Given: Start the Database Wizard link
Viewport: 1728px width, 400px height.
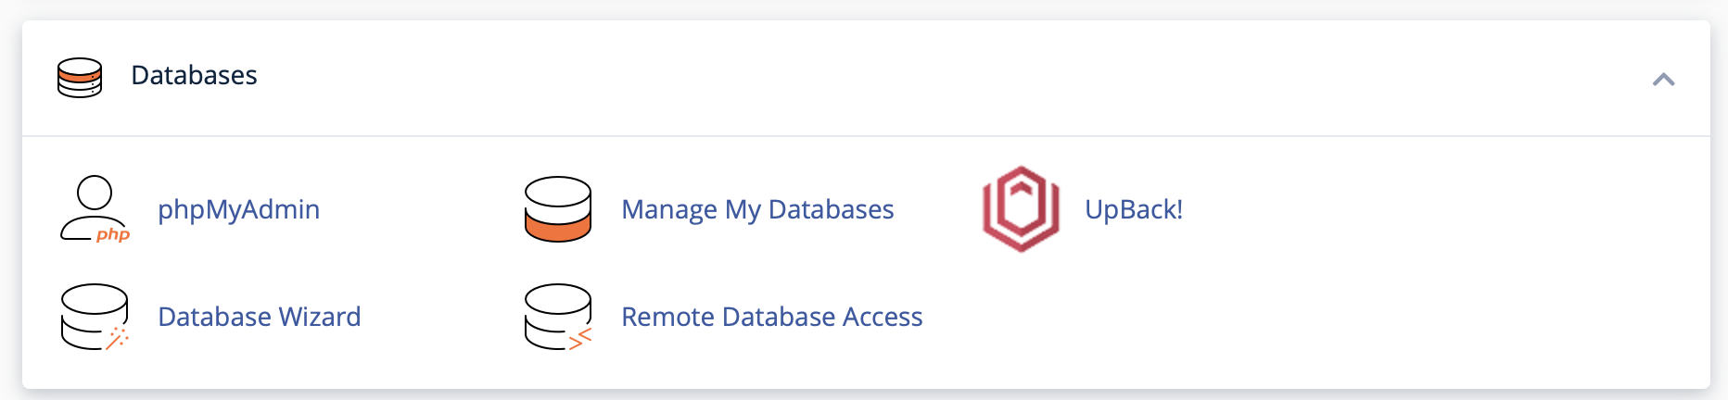Looking at the screenshot, I should point(260,317).
